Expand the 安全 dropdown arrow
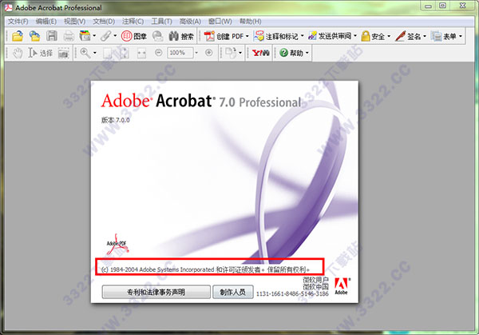Image resolution: width=479 pixels, height=335 pixels. 389,37
